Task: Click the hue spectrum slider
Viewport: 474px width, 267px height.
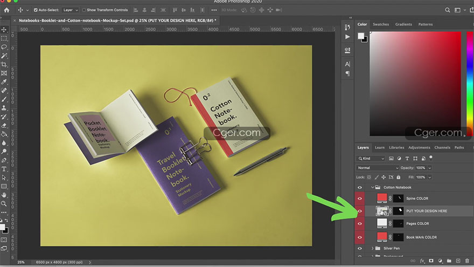Action: pyautogui.click(x=470, y=84)
